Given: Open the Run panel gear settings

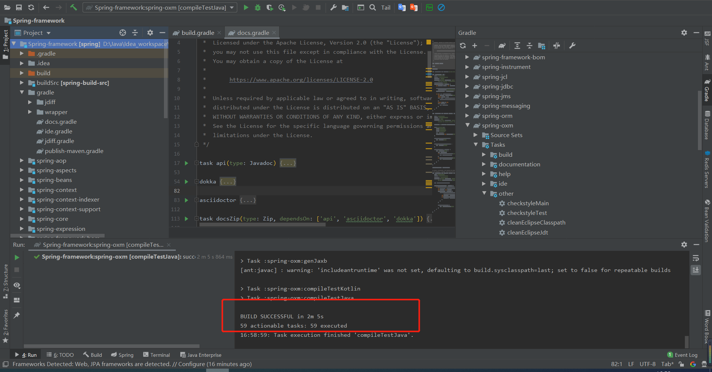Looking at the screenshot, I should click(x=684, y=245).
